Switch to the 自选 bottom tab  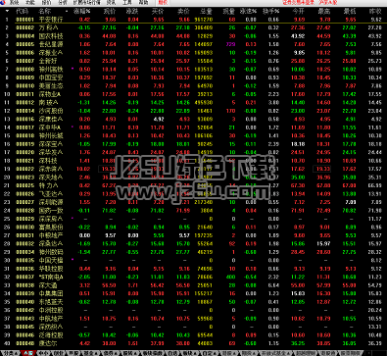171,353
